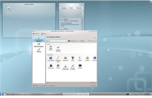The image size is (152, 98).
Task: Click the search box in Get and Remove Software
Action: [x=58, y=41]
